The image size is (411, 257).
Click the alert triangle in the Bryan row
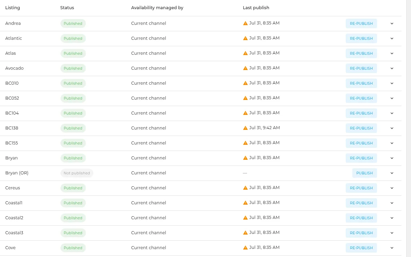pos(245,158)
